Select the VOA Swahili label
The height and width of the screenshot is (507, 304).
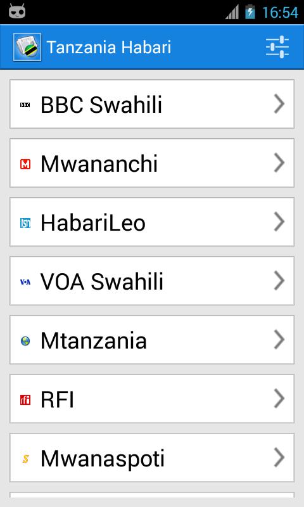[x=102, y=281]
